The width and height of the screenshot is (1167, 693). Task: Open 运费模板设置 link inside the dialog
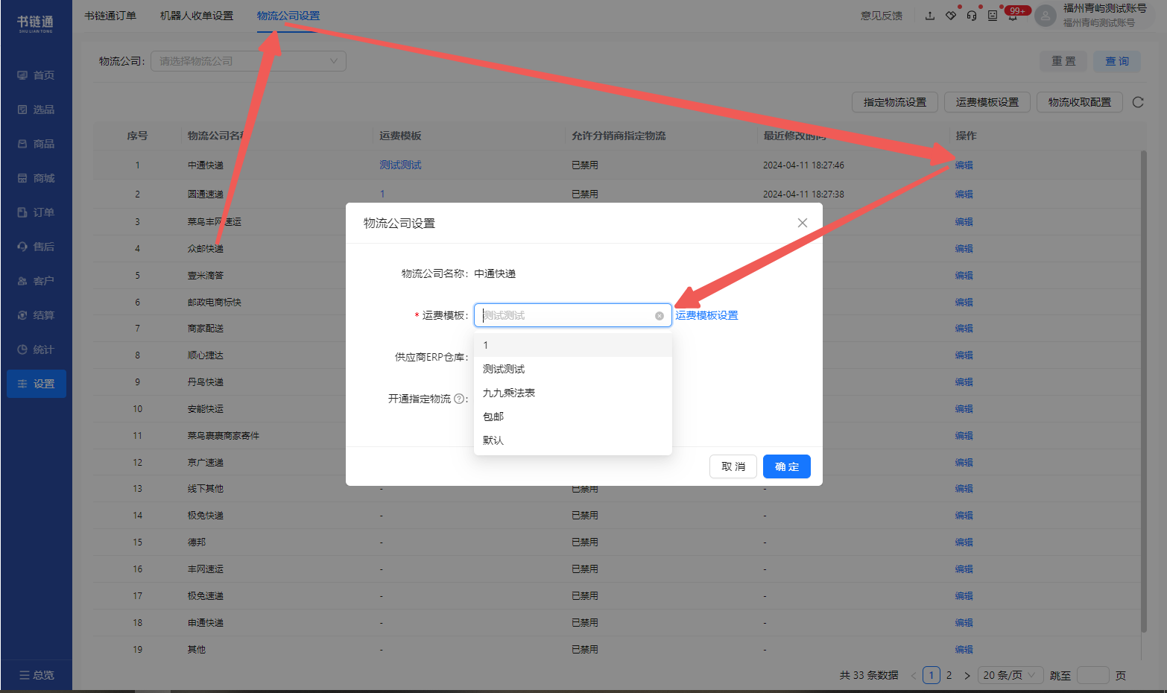pos(706,315)
